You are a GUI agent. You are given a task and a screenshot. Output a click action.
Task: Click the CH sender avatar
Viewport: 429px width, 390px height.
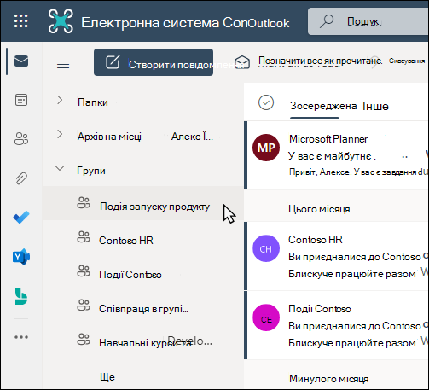click(x=266, y=248)
